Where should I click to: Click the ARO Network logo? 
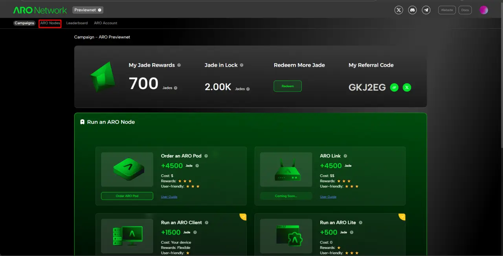[40, 10]
